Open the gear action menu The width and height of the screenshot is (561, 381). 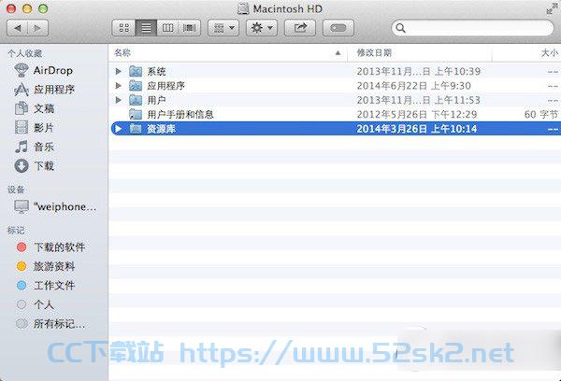point(262,28)
